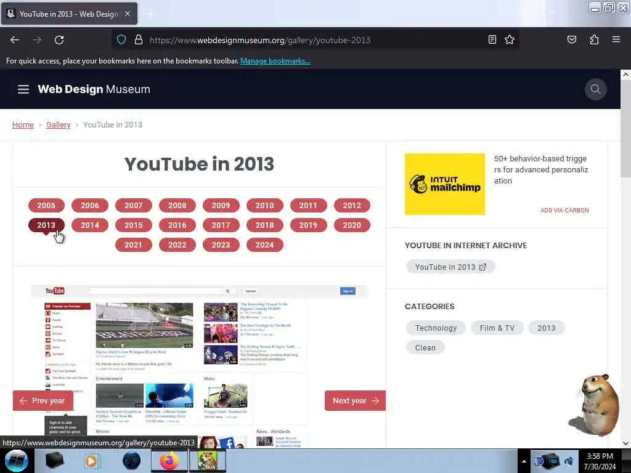The image size is (631, 473).
Task: Open the Ads via Carbon link
Action: click(x=564, y=211)
